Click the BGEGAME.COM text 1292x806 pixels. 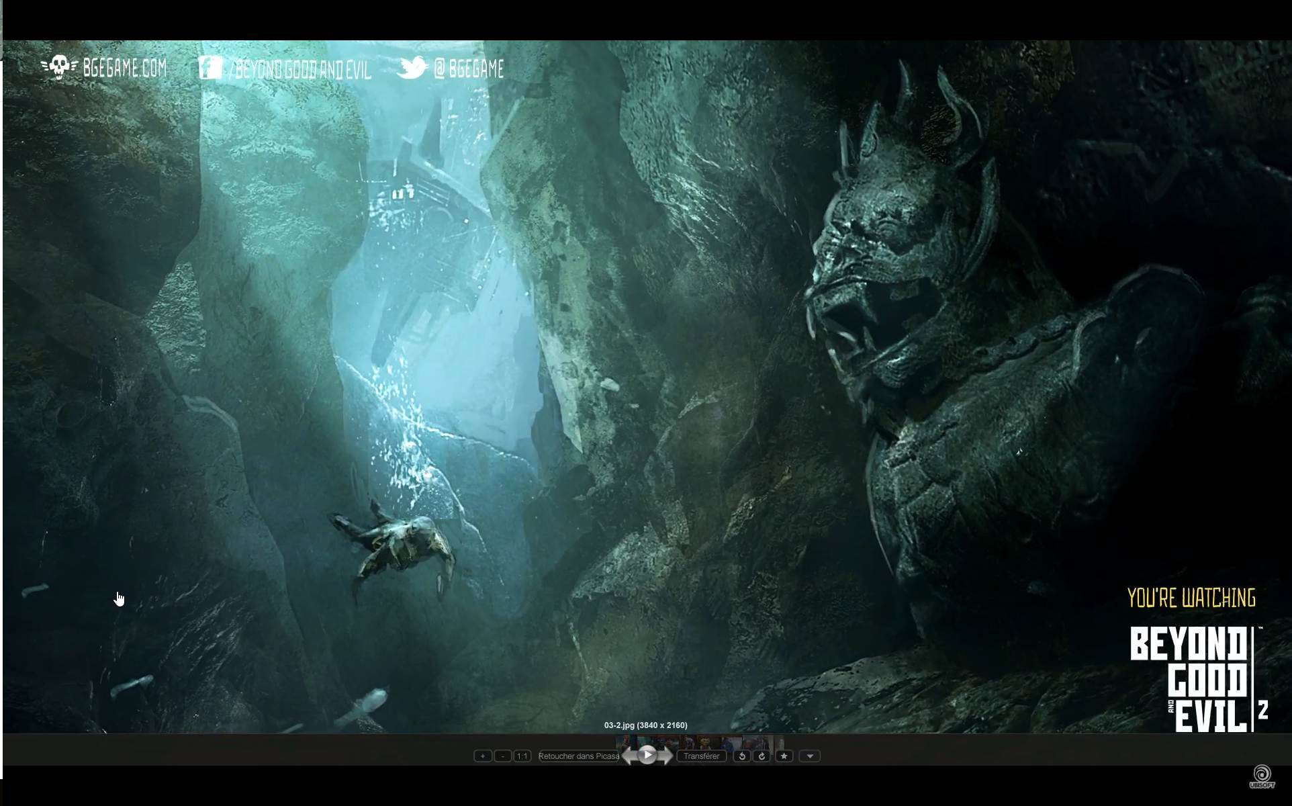point(124,67)
